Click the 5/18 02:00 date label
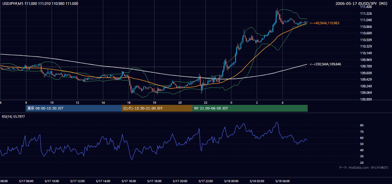The image size is (392, 184). coord(257,181)
